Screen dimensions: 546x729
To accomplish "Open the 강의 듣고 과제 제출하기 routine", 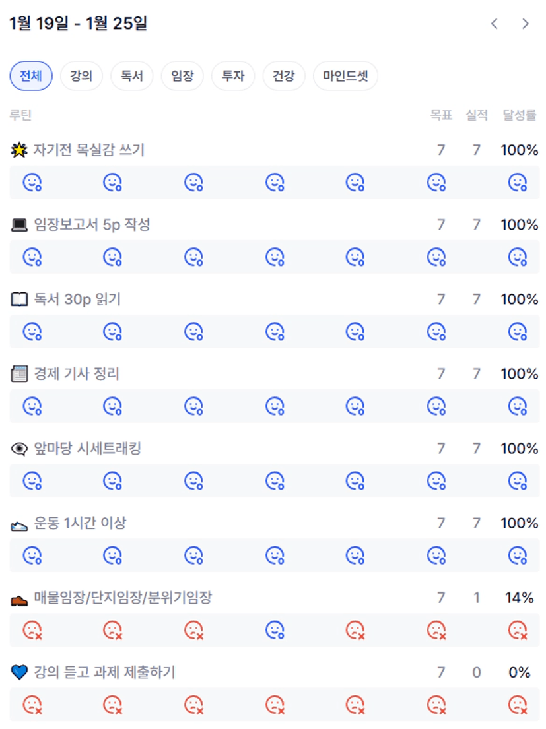I will coord(104,672).
